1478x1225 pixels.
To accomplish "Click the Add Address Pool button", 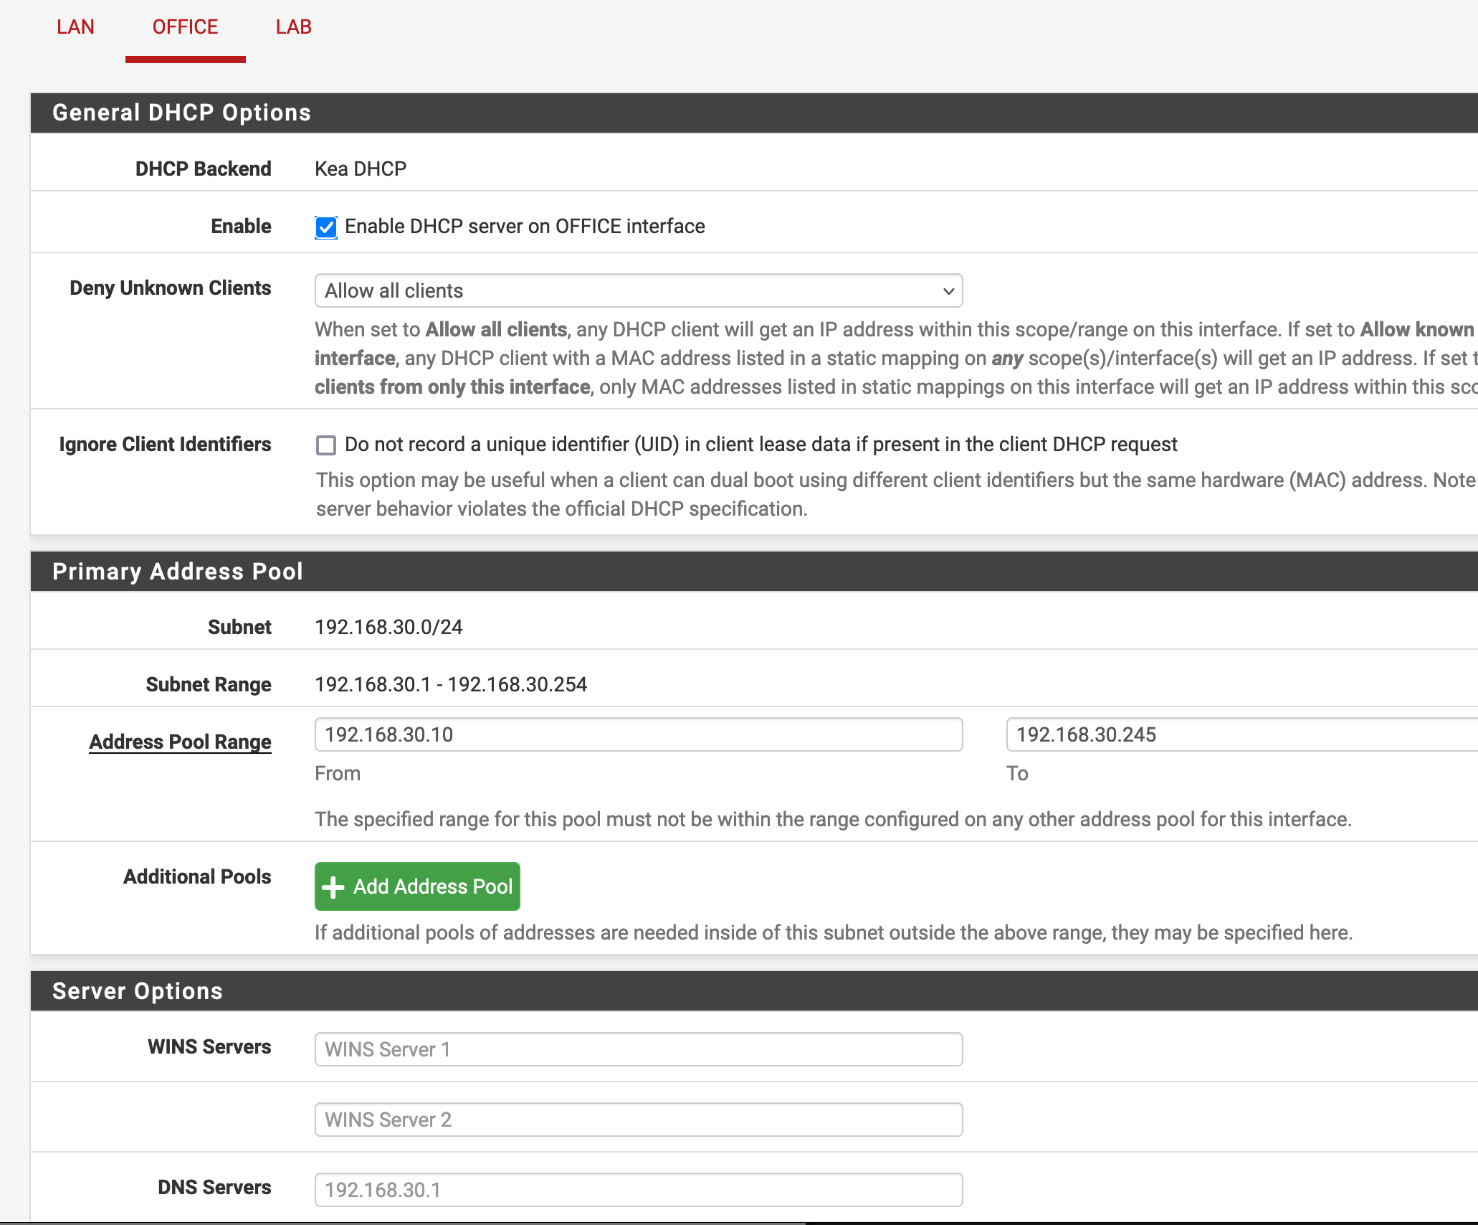I will [x=417, y=887].
